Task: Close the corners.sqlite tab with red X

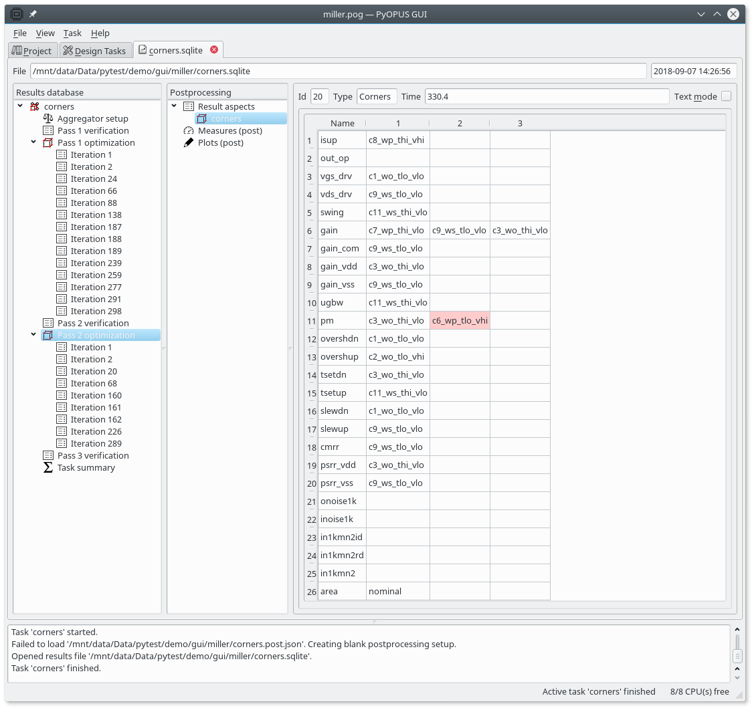Action: [x=214, y=49]
